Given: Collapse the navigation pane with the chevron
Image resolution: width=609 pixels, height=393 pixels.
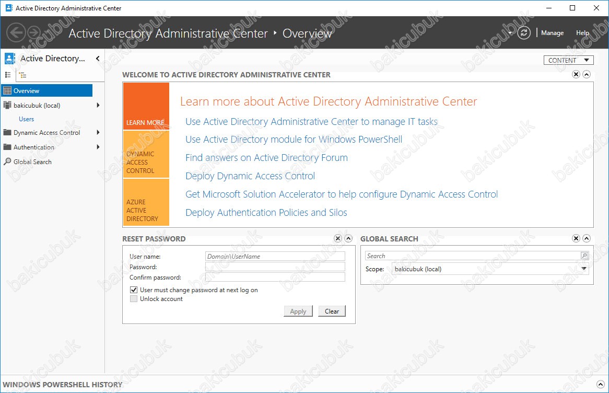Looking at the screenshot, I should click(98, 59).
